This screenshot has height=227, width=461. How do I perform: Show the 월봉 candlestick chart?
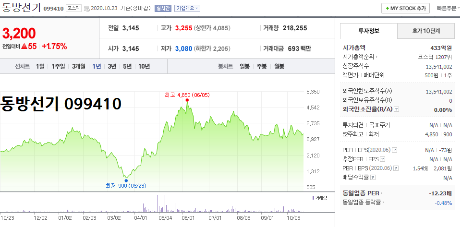click(279, 66)
